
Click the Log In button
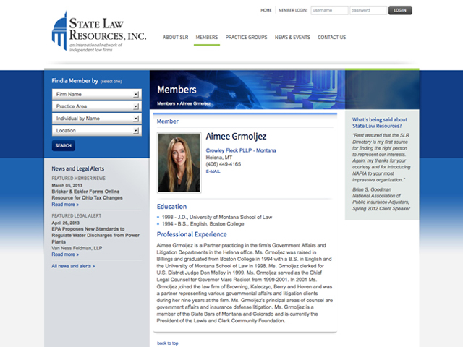400,10
